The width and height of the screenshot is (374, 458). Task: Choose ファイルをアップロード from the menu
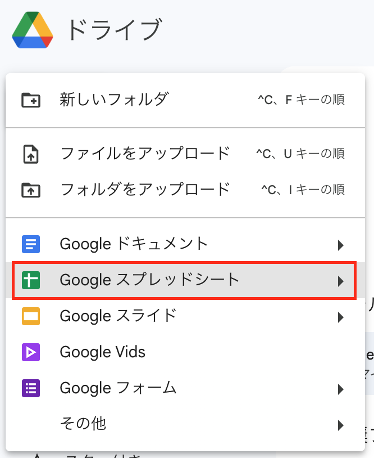tap(145, 153)
